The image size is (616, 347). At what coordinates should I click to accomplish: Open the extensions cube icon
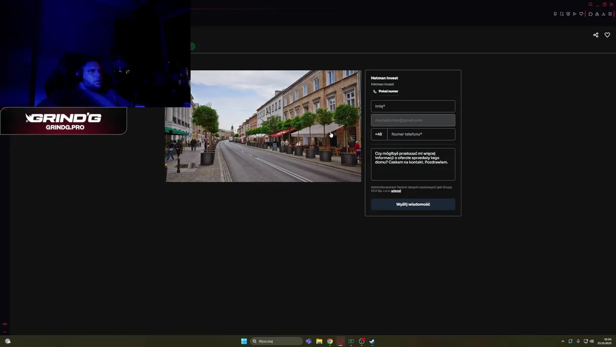tap(590, 14)
